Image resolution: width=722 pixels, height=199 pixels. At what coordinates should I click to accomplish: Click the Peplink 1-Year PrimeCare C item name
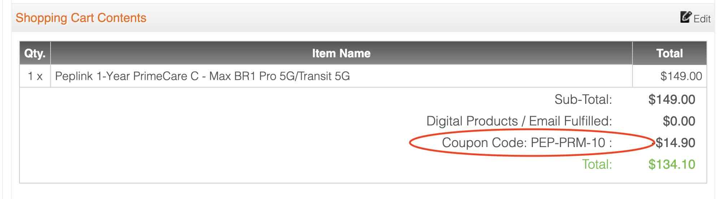[x=127, y=76]
